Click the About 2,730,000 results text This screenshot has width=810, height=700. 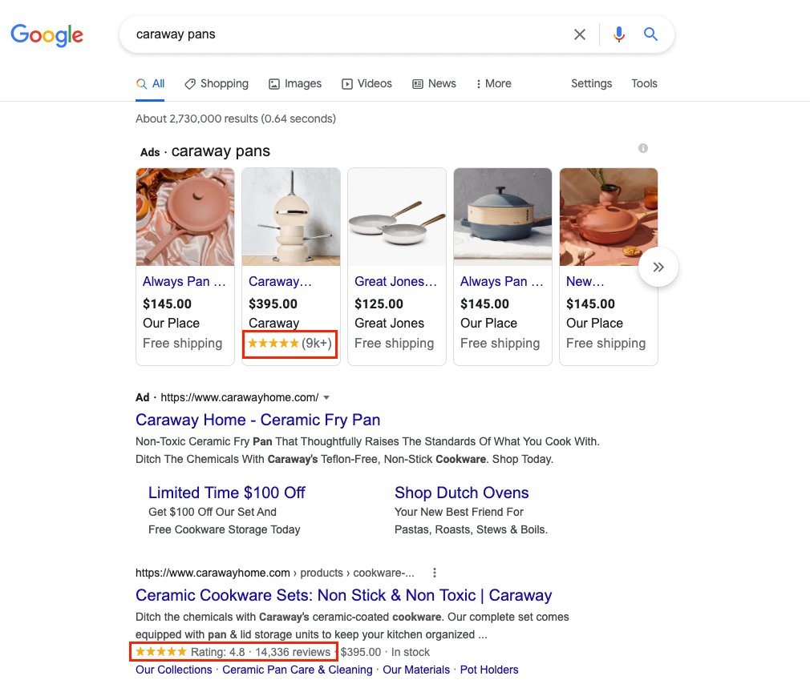[236, 119]
